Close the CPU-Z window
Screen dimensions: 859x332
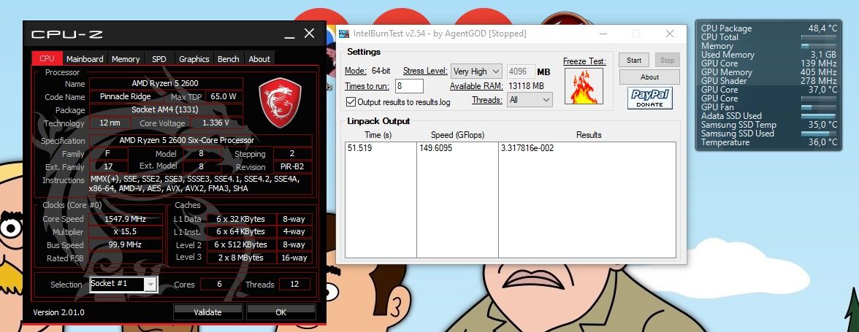[x=310, y=34]
